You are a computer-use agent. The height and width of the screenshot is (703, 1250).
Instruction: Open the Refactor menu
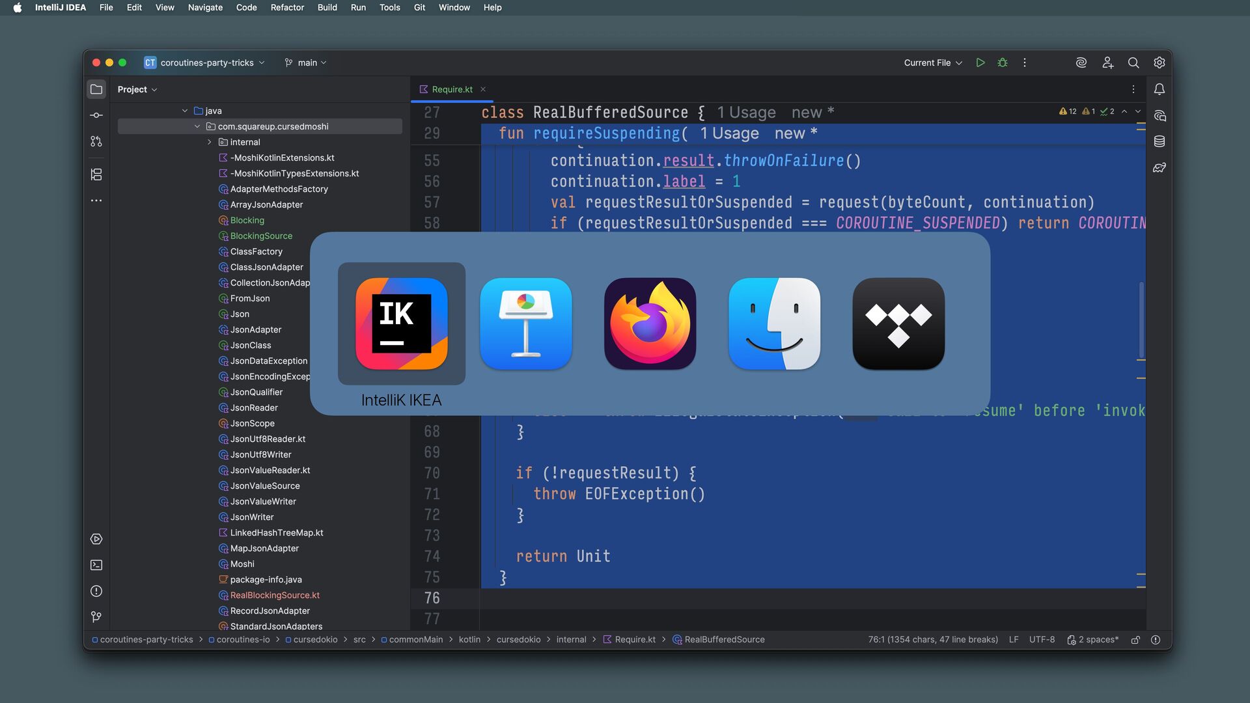[287, 7]
